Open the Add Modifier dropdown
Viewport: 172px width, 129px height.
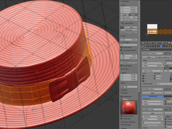[157, 49]
